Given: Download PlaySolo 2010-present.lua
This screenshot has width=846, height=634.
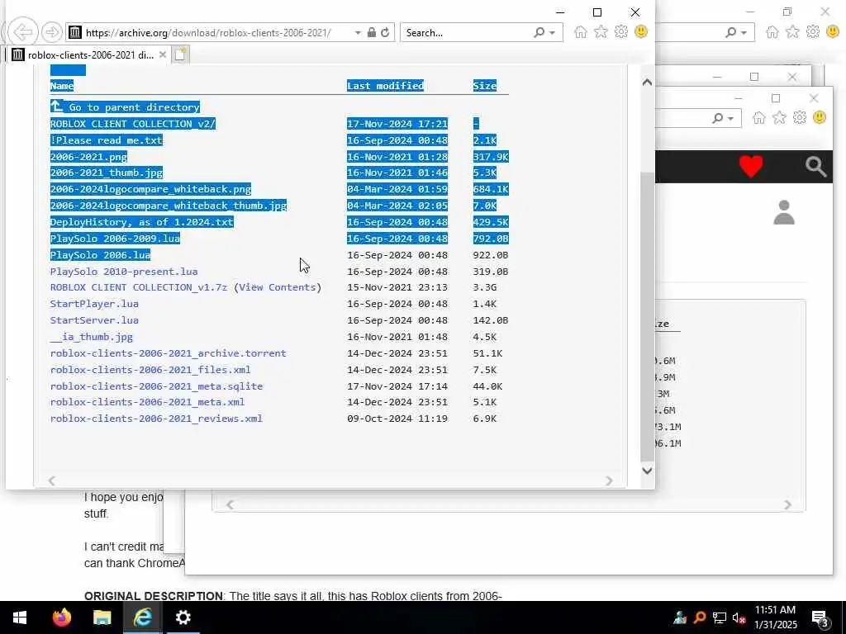Looking at the screenshot, I should coord(124,271).
